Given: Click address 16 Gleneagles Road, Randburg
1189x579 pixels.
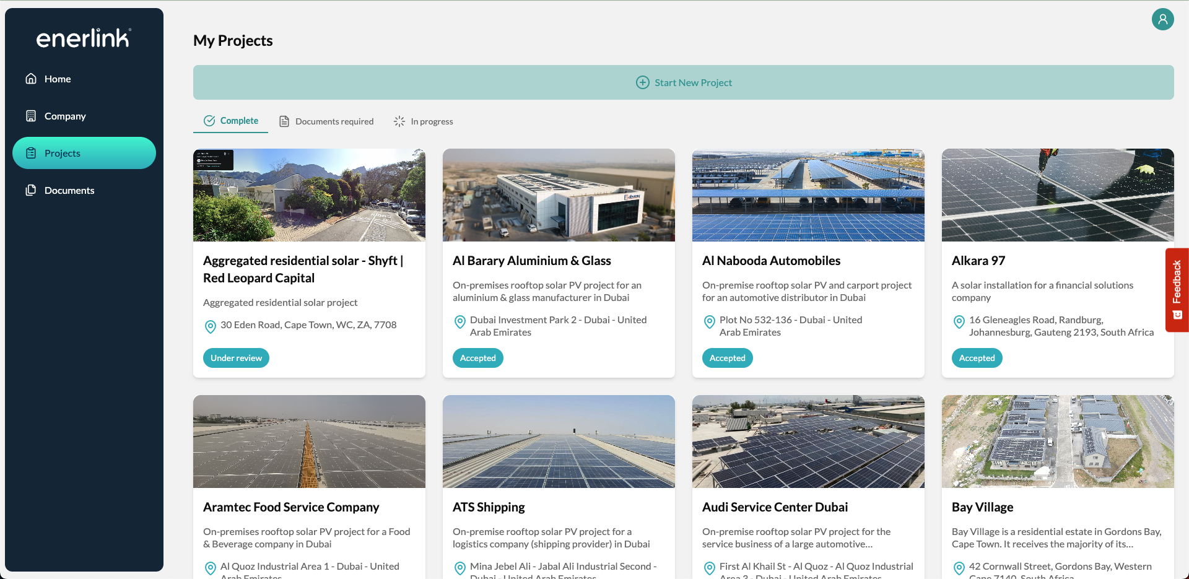Looking at the screenshot, I should point(1061,326).
